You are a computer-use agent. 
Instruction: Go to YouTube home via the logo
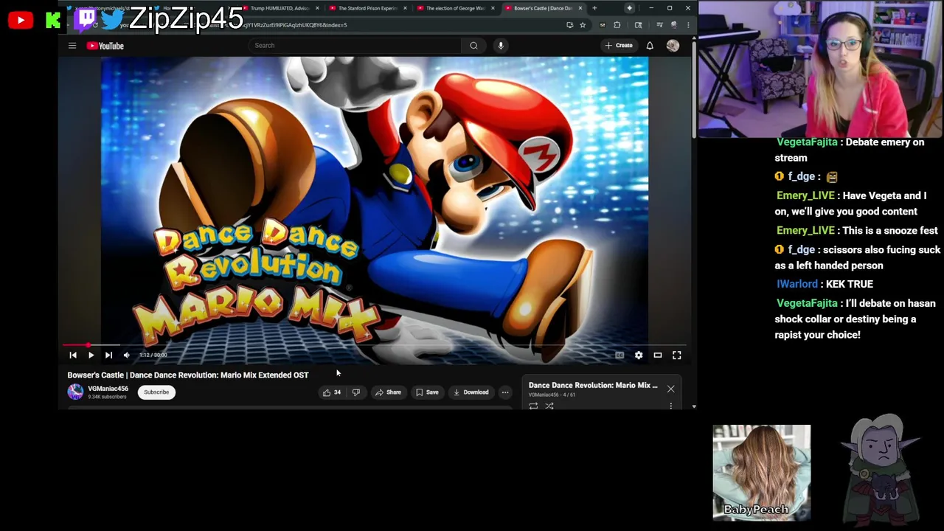[x=105, y=46]
